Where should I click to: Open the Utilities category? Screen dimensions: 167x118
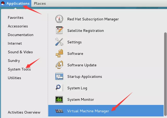14,78
